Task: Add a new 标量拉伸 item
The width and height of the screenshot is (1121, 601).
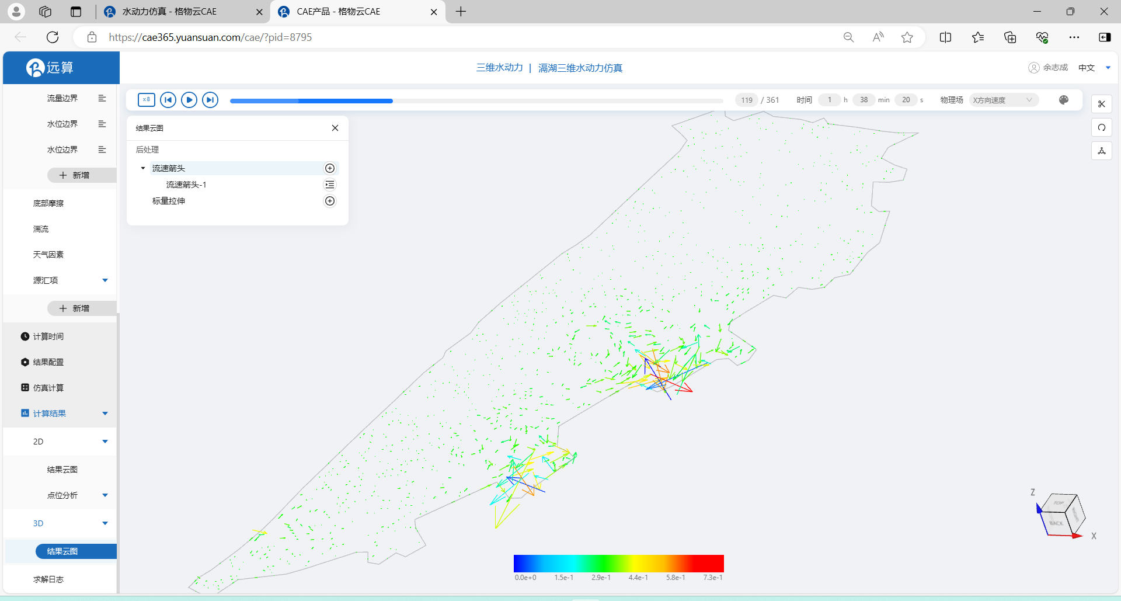Action: tap(330, 201)
